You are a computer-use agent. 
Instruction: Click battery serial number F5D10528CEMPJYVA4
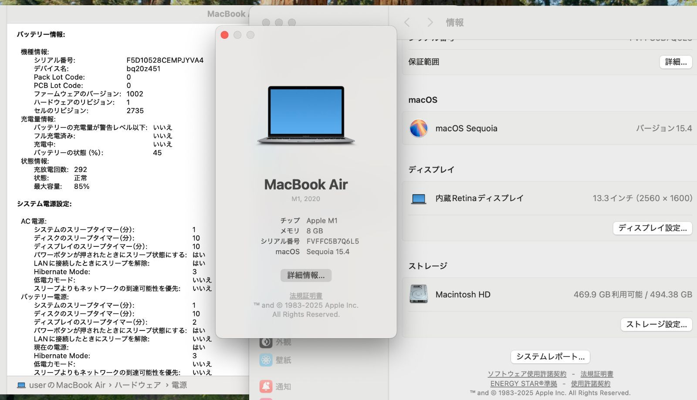tap(165, 60)
